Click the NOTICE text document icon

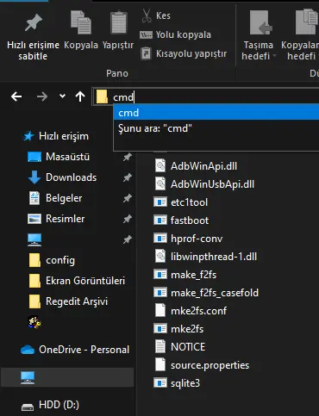pos(160,346)
